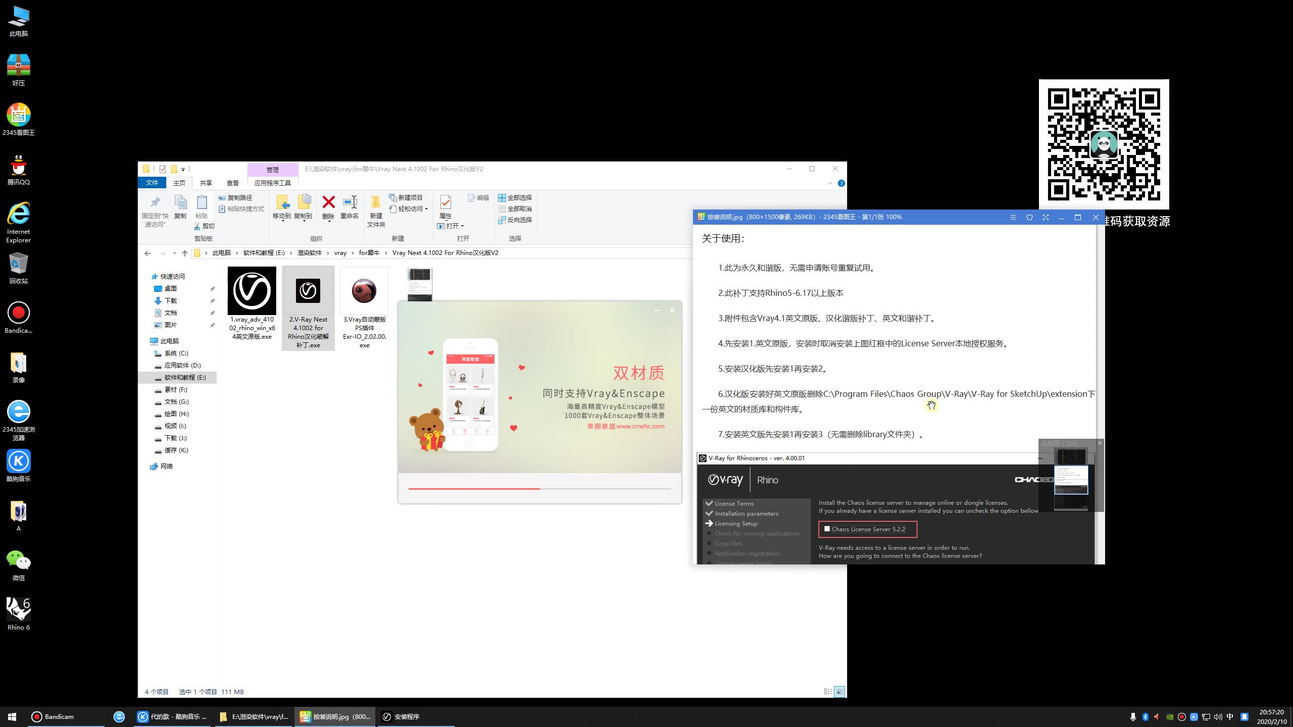Select 3.Vray自动蒙版PS插件 Exr-IO exe file
The width and height of the screenshot is (1293, 727).
[x=364, y=308]
